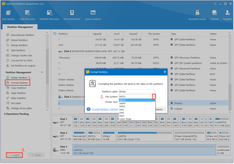Screen dimensions: 234x164
Task: Click the Apply button
Action: 14,155
